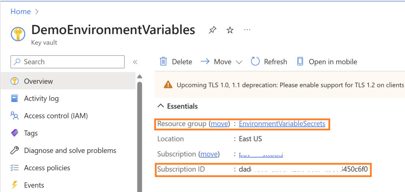This screenshot has height=192, width=405.
Task: Open the more options ellipsis menu
Action: (x=247, y=30)
